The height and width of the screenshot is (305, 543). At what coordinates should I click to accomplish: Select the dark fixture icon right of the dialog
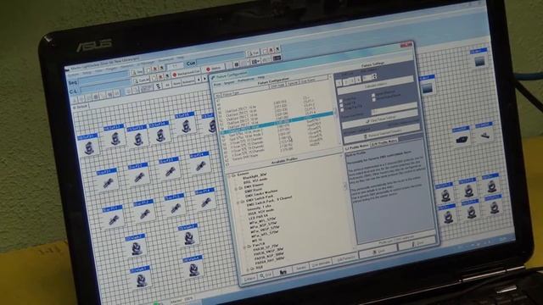point(462,139)
